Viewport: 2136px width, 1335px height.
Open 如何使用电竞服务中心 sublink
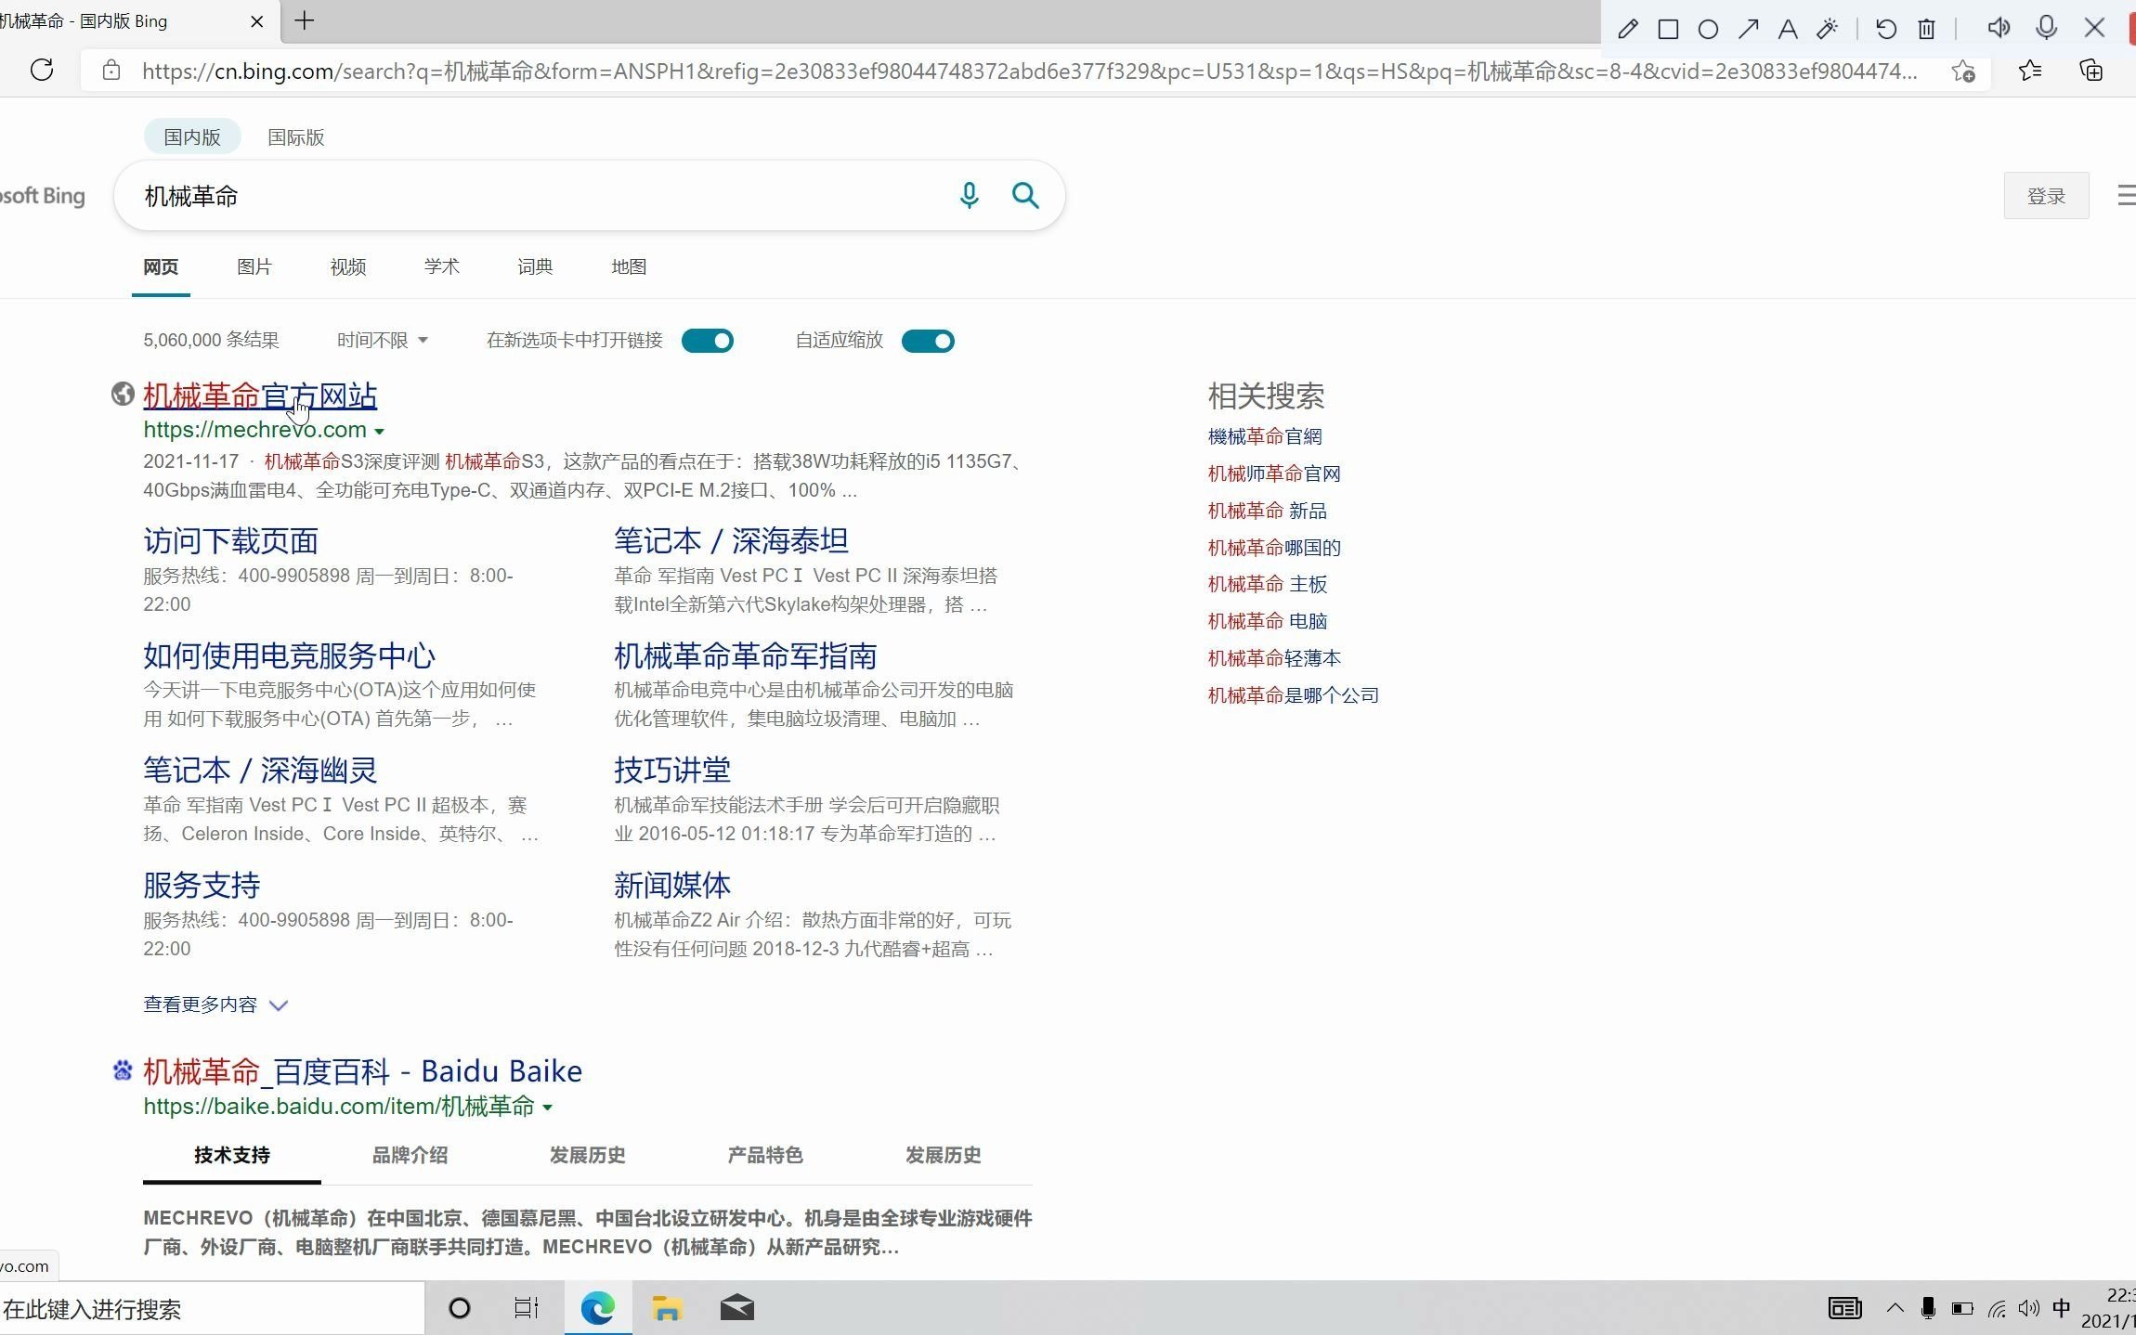[x=289, y=655]
